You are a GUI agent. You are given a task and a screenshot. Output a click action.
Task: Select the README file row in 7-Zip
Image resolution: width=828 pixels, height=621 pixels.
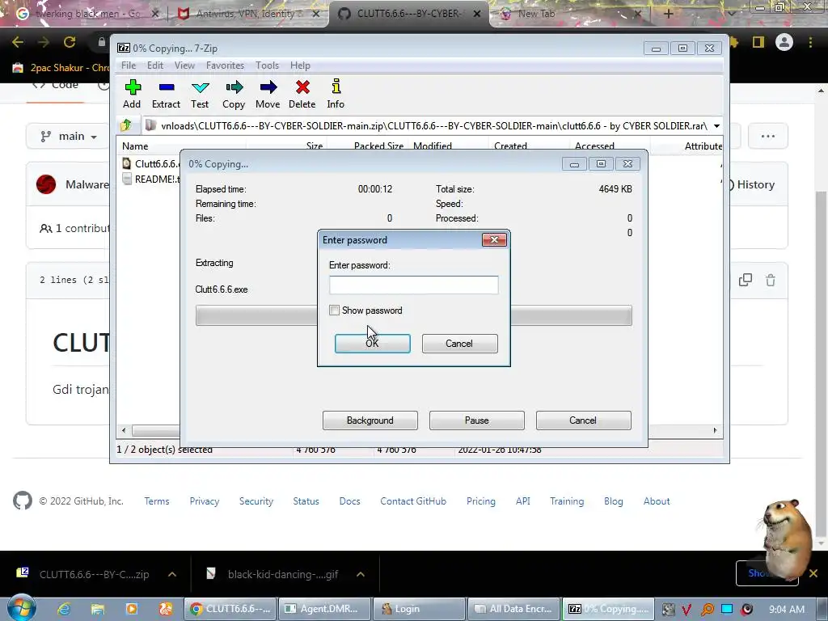[151, 179]
